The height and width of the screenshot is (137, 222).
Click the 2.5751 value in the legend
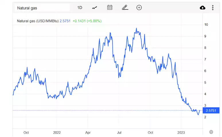click(x=65, y=21)
